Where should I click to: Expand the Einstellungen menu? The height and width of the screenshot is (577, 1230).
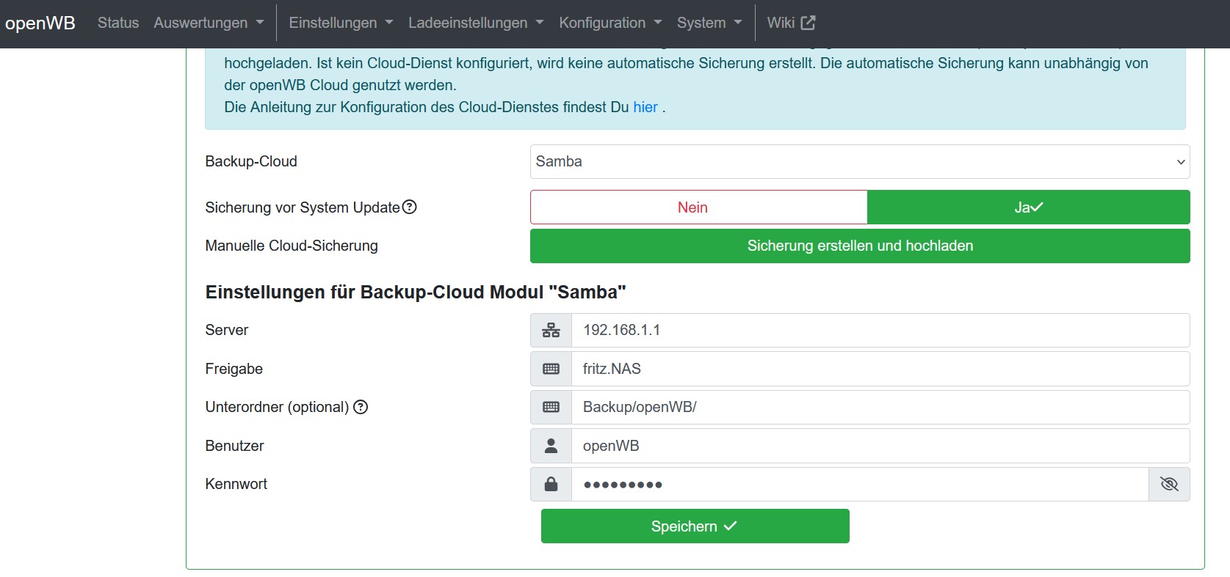341,23
